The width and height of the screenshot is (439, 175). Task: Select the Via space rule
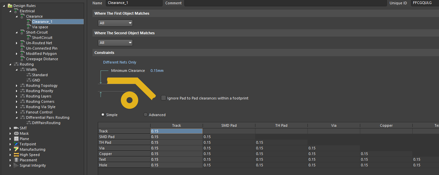[40, 27]
